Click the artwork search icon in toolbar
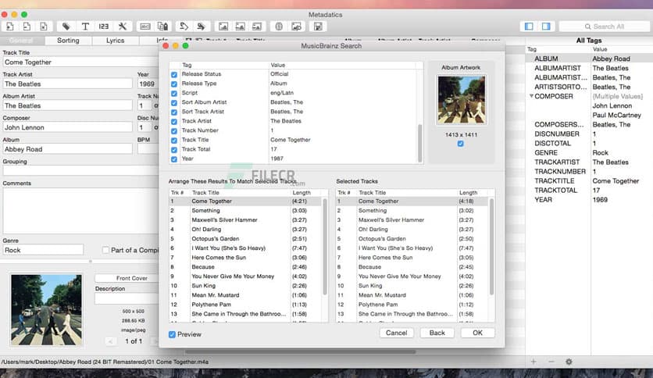The width and height of the screenshot is (653, 378). (x=297, y=27)
